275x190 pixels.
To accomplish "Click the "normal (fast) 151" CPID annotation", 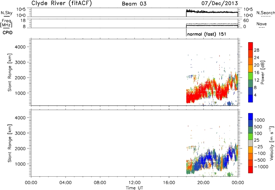I will [207, 34].
